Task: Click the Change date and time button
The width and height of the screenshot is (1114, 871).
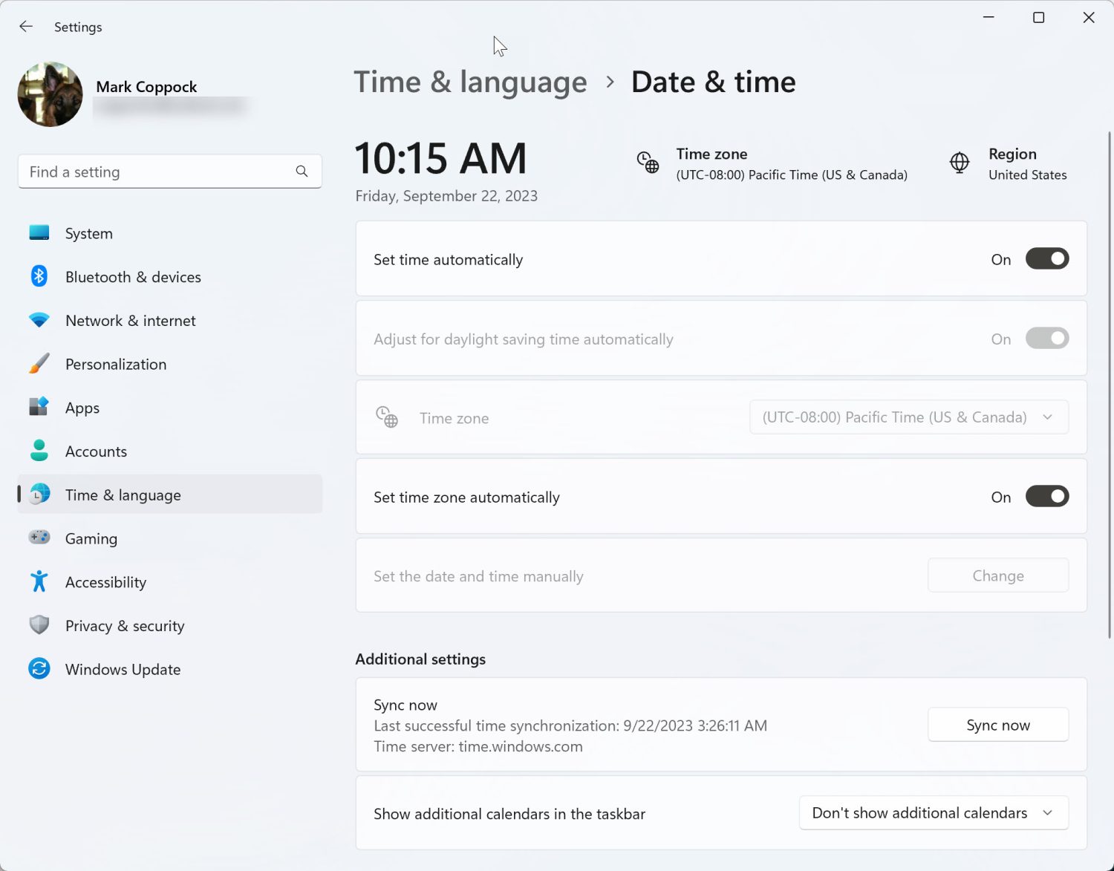Action: point(998,575)
